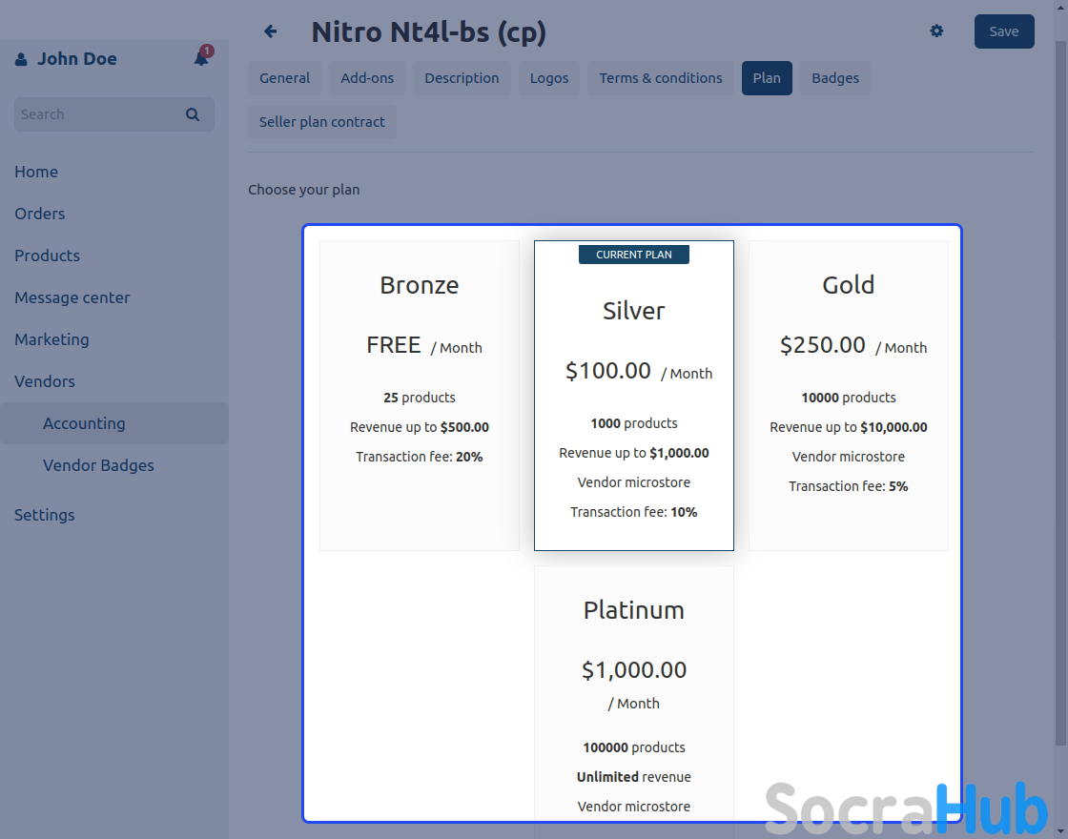Go to Orders in sidebar

(x=40, y=214)
